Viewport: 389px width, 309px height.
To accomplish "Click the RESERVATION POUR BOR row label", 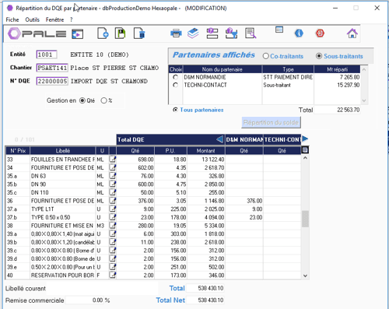I will click(x=63, y=275).
